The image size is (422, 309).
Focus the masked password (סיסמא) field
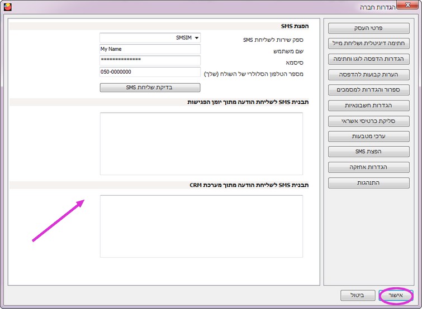click(150, 60)
